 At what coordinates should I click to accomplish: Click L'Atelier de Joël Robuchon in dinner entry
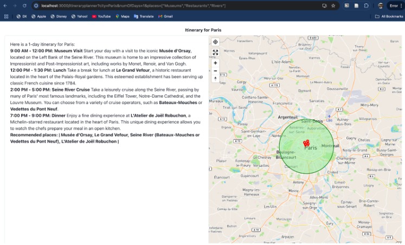tap(158, 115)
